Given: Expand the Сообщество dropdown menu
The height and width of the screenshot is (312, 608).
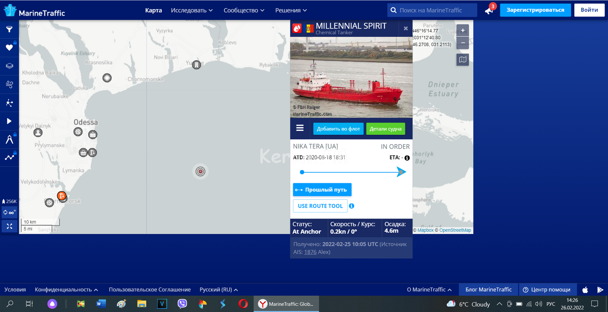Looking at the screenshot, I should pyautogui.click(x=244, y=10).
